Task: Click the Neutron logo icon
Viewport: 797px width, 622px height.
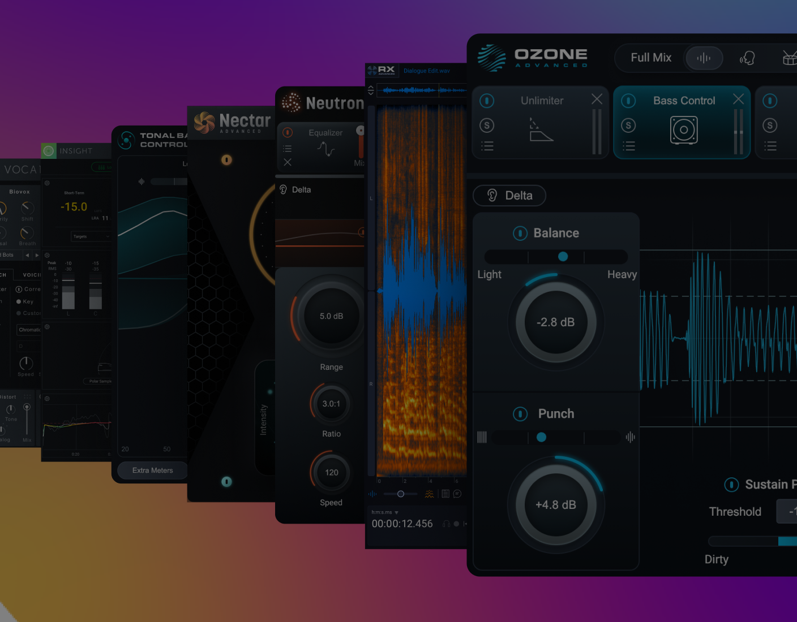Action: tap(292, 103)
